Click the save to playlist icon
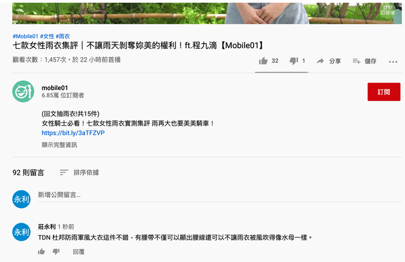Viewport: 405px width, 262px height. tap(357, 61)
